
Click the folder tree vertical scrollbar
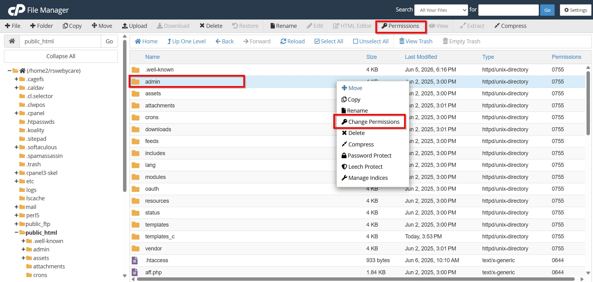tap(125, 116)
